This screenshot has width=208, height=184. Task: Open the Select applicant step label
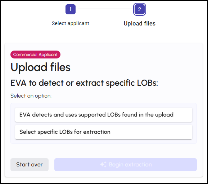(x=71, y=23)
